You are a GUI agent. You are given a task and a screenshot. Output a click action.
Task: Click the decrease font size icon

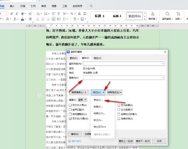pos(17,14)
